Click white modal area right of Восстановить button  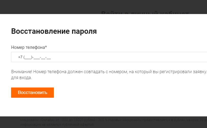(x=119, y=93)
